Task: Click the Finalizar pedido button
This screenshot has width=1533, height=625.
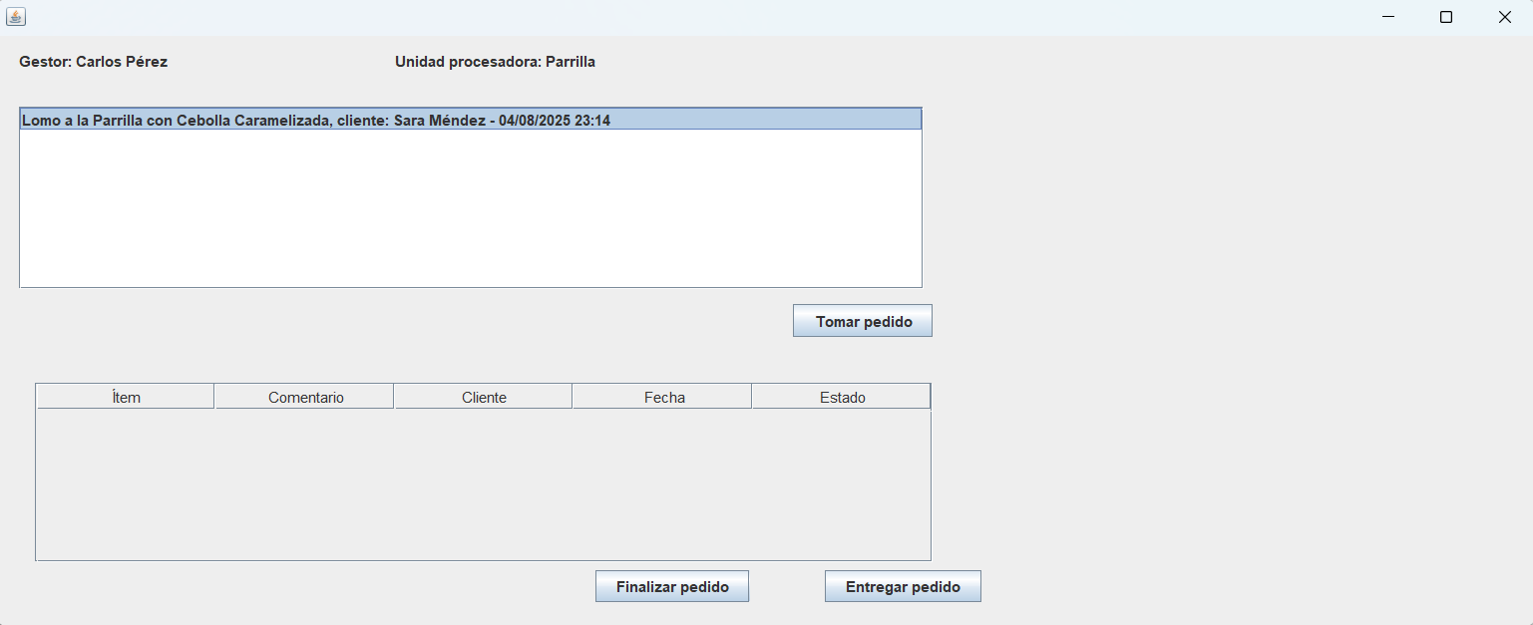Action: (x=672, y=586)
